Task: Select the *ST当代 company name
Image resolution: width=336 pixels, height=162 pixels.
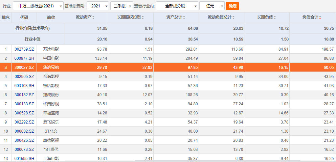Action: 51,150
